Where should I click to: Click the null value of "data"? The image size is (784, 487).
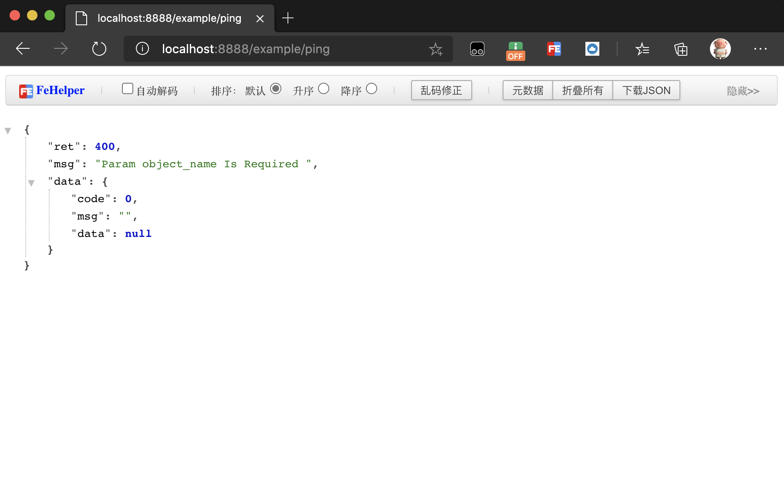tap(138, 234)
